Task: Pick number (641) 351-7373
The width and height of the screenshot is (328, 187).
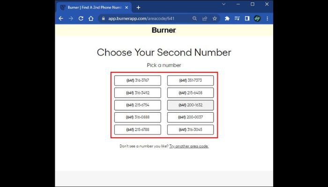Action: click(190, 80)
